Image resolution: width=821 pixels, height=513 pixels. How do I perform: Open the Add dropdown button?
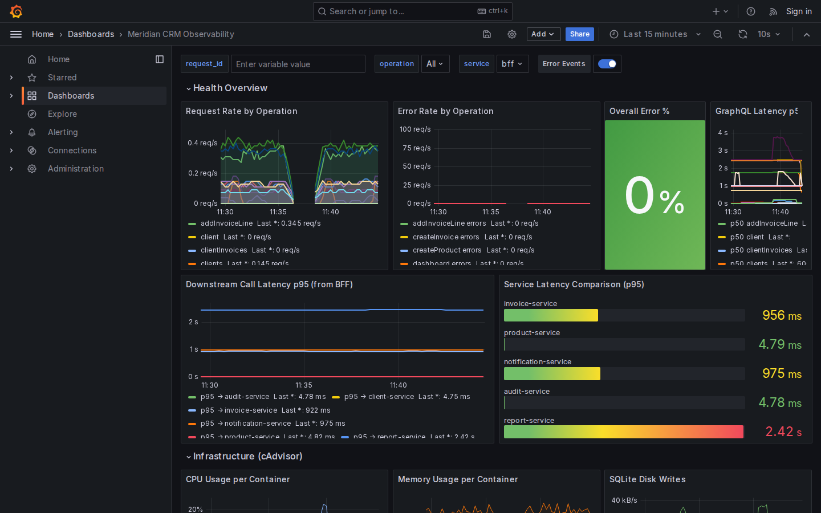tap(543, 34)
